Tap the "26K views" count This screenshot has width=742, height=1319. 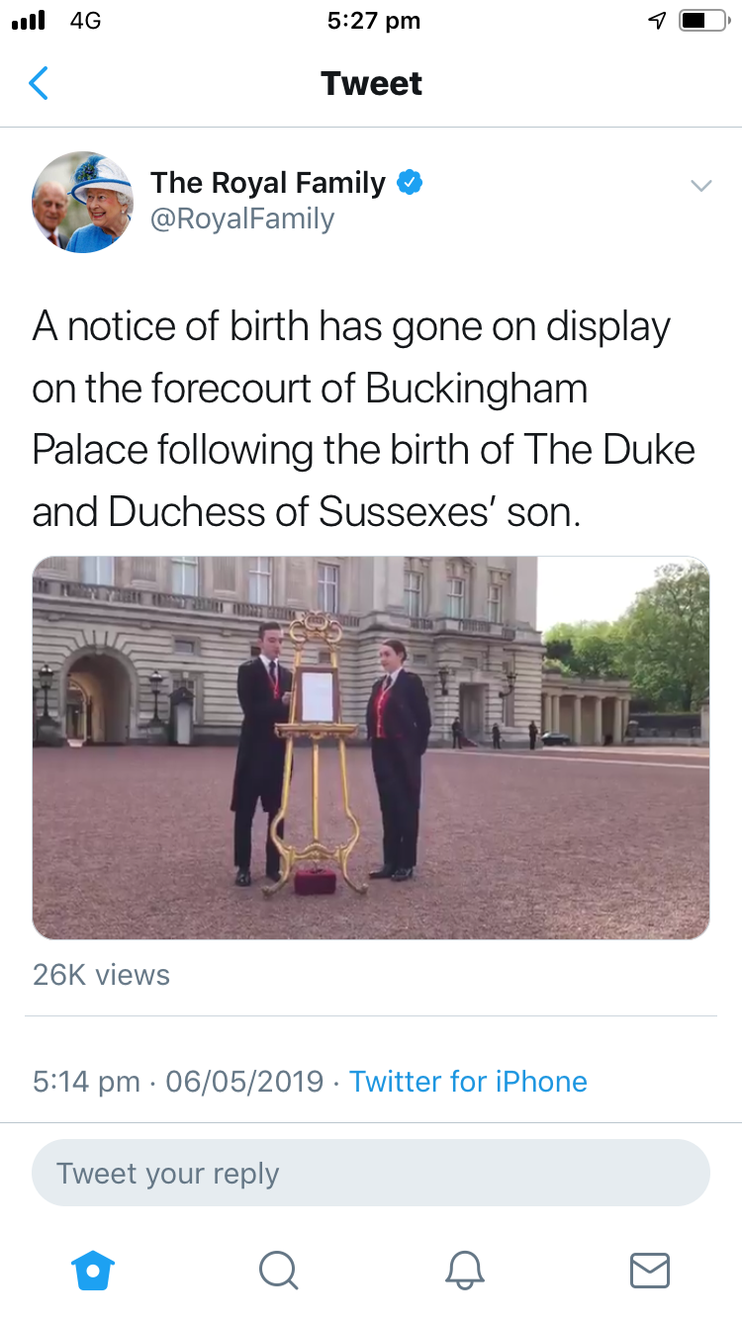(x=101, y=975)
